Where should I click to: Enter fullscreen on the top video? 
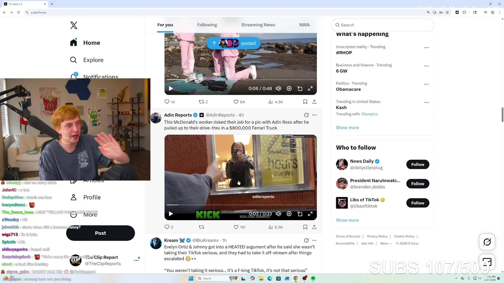coord(310,89)
